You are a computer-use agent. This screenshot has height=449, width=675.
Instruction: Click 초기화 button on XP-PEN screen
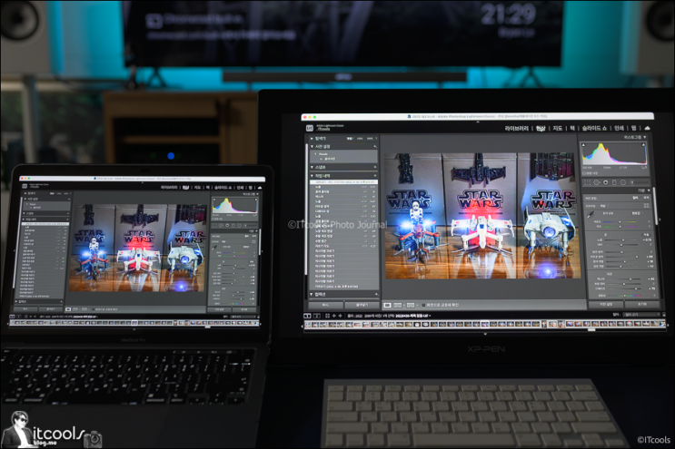click(642, 304)
